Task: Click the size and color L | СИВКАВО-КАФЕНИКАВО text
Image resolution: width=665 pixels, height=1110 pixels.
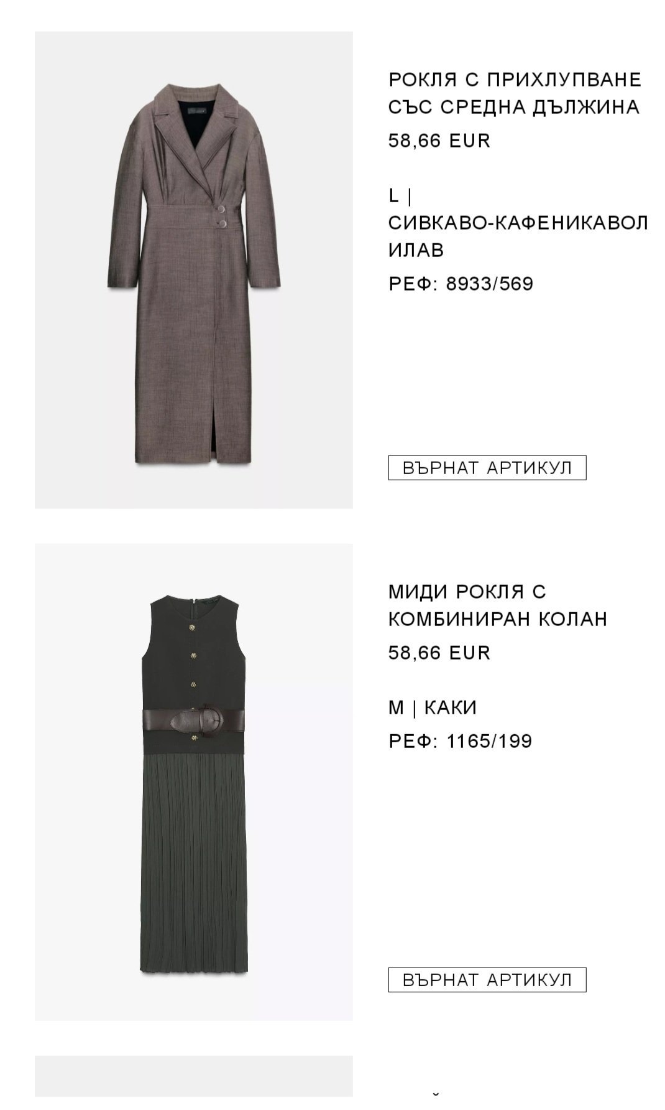Action: coord(518,223)
